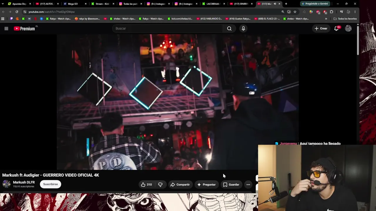Screen dimensions: 376x211
Task: Open the Chrome extensions puzzle icon
Action: (x=331, y=12)
